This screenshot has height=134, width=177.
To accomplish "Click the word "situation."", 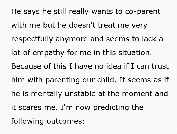I will [x=135, y=53].
